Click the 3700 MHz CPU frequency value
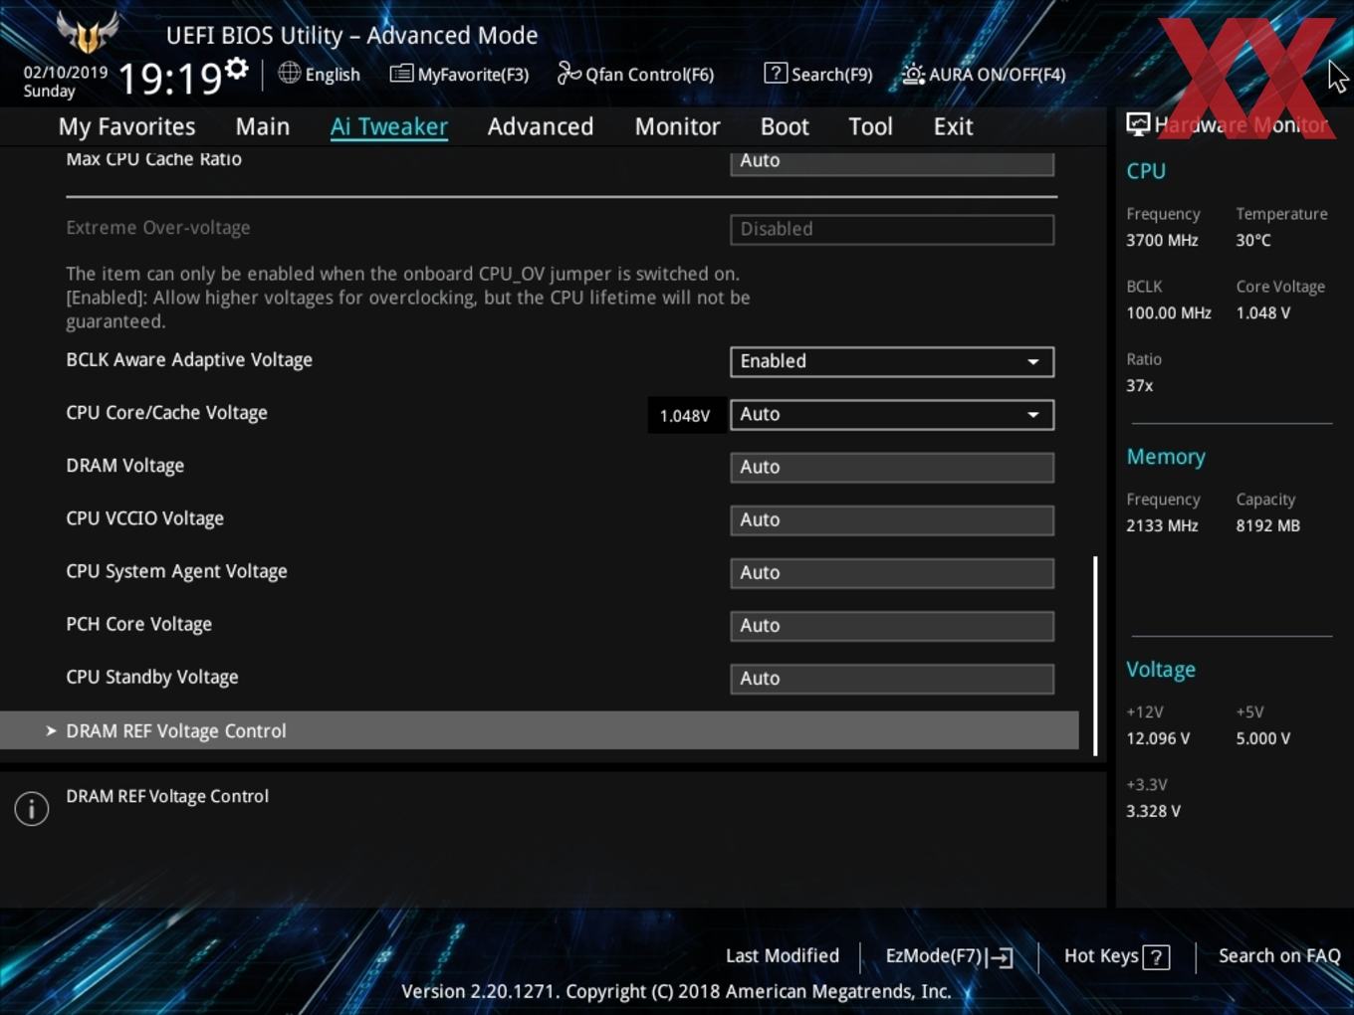This screenshot has height=1015, width=1354. pyautogui.click(x=1162, y=240)
